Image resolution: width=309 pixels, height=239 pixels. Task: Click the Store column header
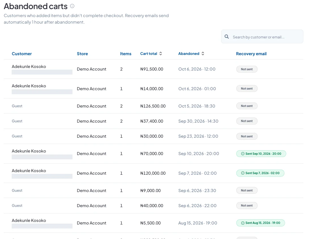coord(82,54)
